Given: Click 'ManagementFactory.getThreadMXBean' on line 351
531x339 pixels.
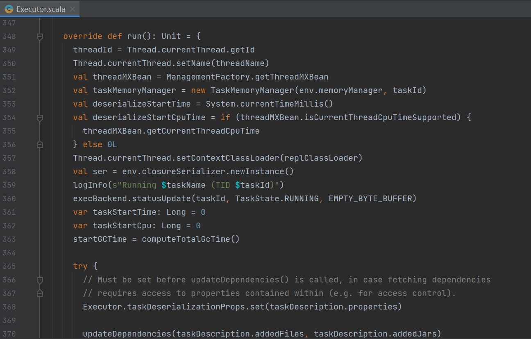Looking at the screenshot, I should (x=247, y=77).
